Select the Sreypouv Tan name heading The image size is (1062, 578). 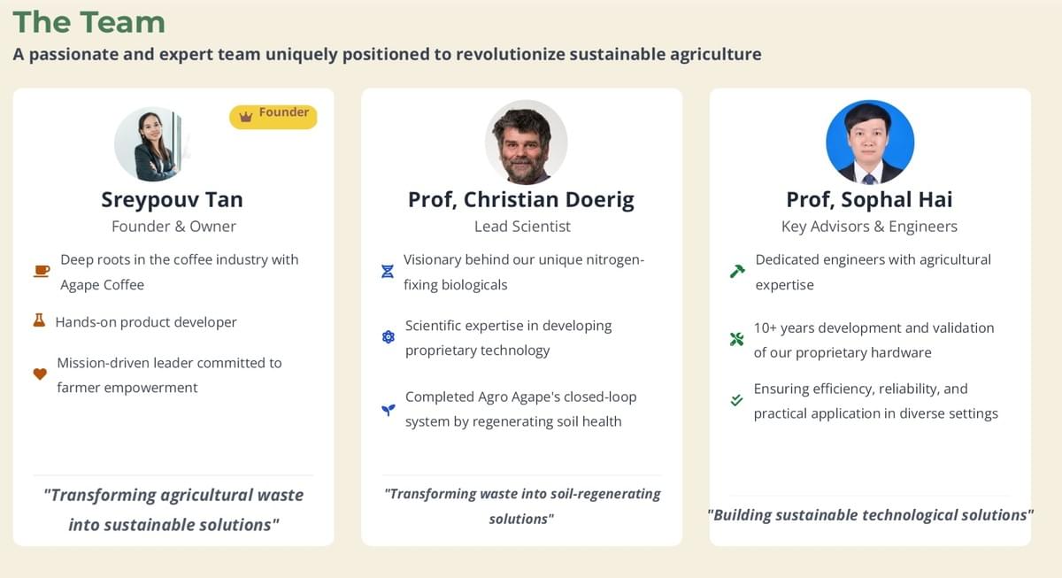(x=172, y=200)
